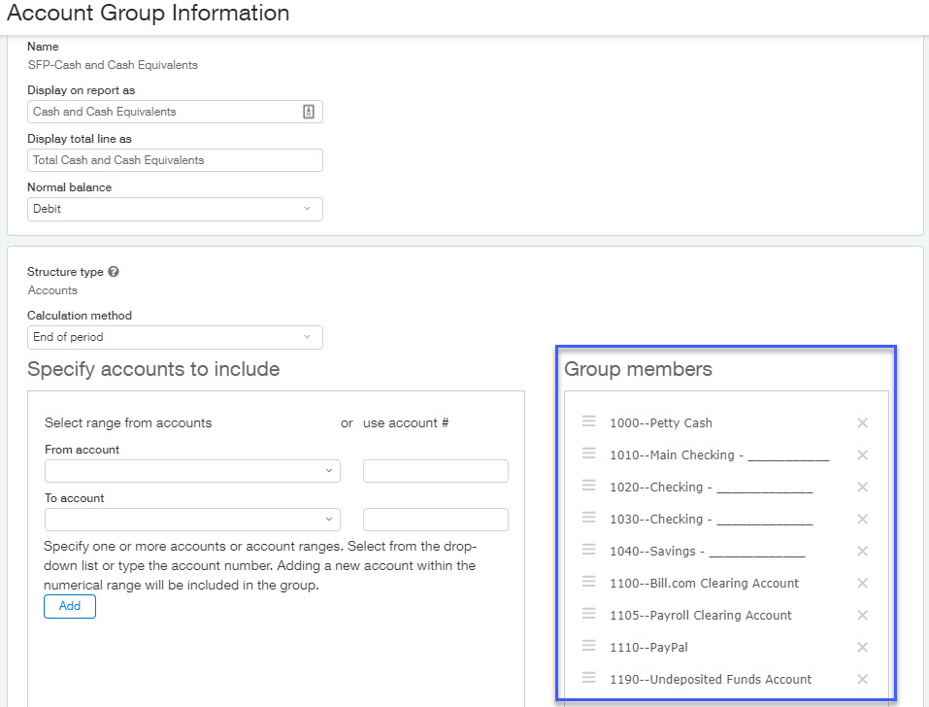Click drag handle next to 1000--Petty Cash
Screen dimensions: 929x707
(588, 421)
